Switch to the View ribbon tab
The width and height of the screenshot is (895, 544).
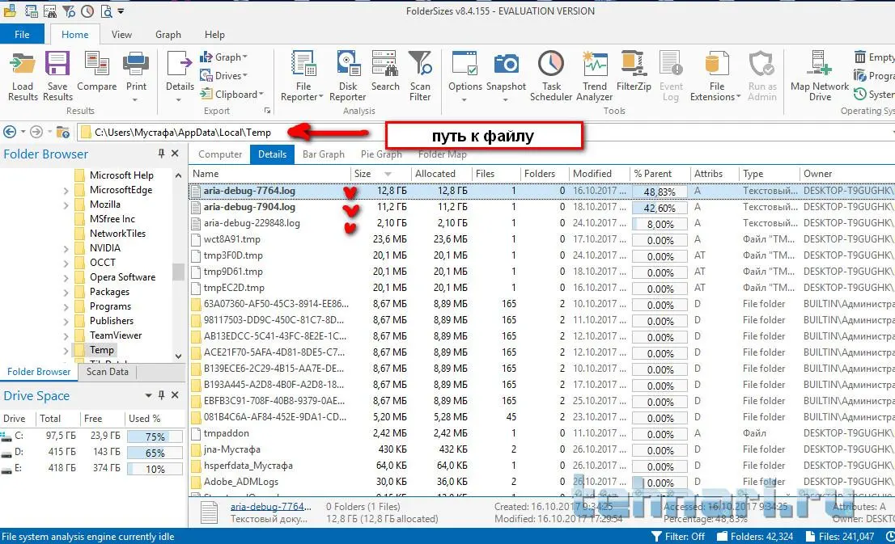point(121,34)
